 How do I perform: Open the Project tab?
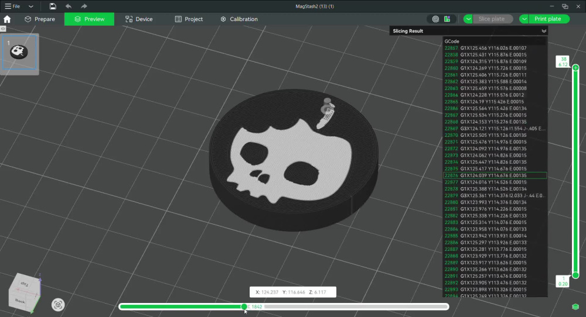point(189,19)
